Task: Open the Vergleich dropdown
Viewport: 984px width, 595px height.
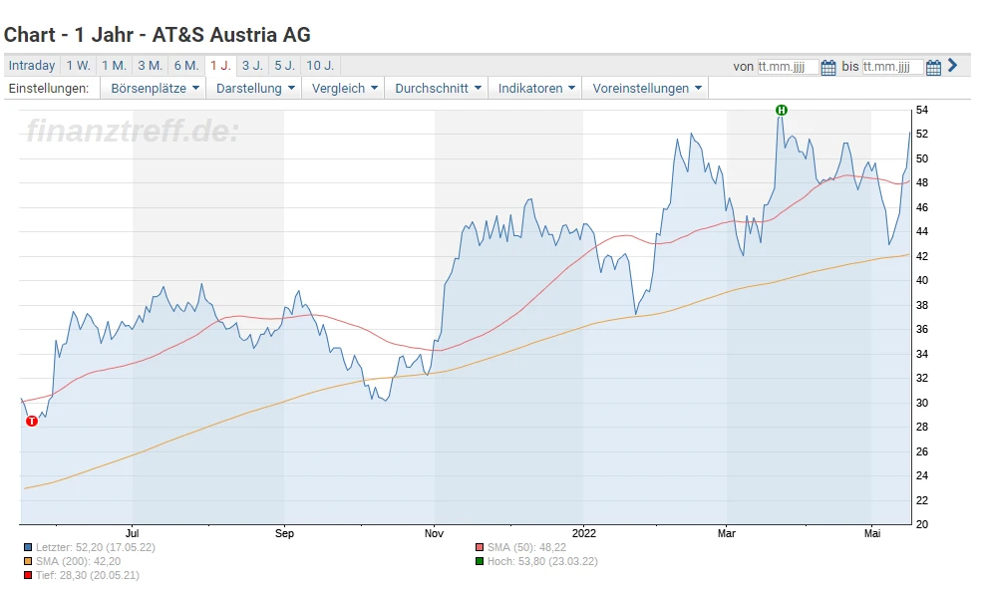Action: pyautogui.click(x=344, y=88)
